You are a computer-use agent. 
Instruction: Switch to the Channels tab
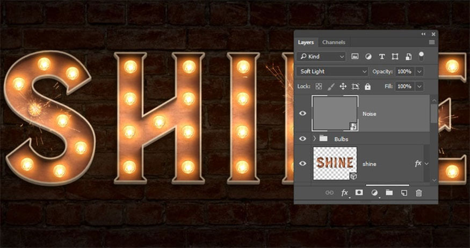pos(334,42)
